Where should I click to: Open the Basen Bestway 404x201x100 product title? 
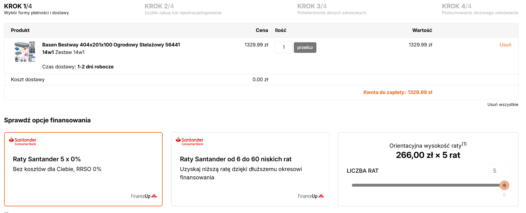pyautogui.click(x=111, y=45)
